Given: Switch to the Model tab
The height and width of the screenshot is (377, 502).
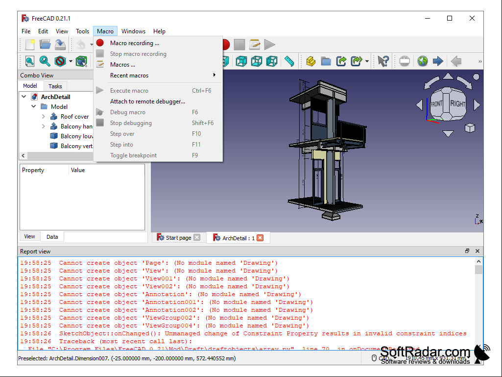Looking at the screenshot, I should (30, 86).
